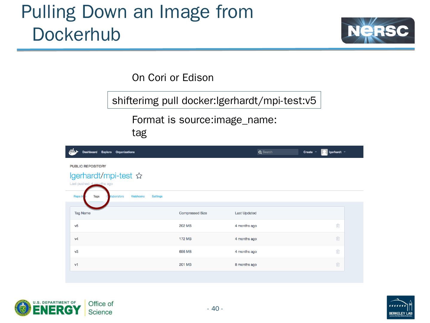The image size is (430, 323).
Task: Select the v3 tag name
Action: [x=76, y=252]
